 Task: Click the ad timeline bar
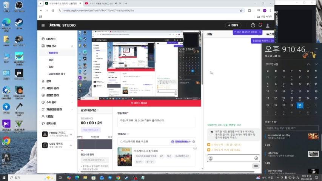coord(95,144)
